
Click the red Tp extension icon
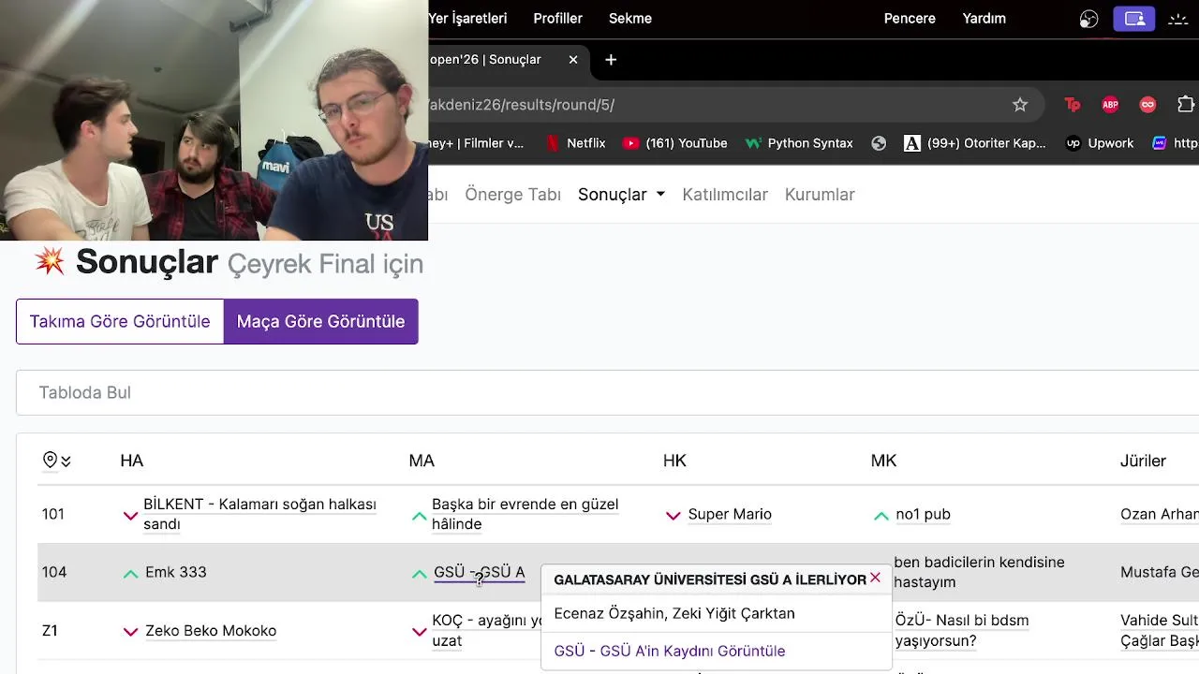pyautogui.click(x=1073, y=105)
